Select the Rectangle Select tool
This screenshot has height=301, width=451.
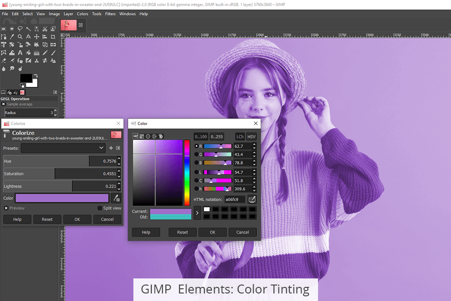tap(3, 29)
